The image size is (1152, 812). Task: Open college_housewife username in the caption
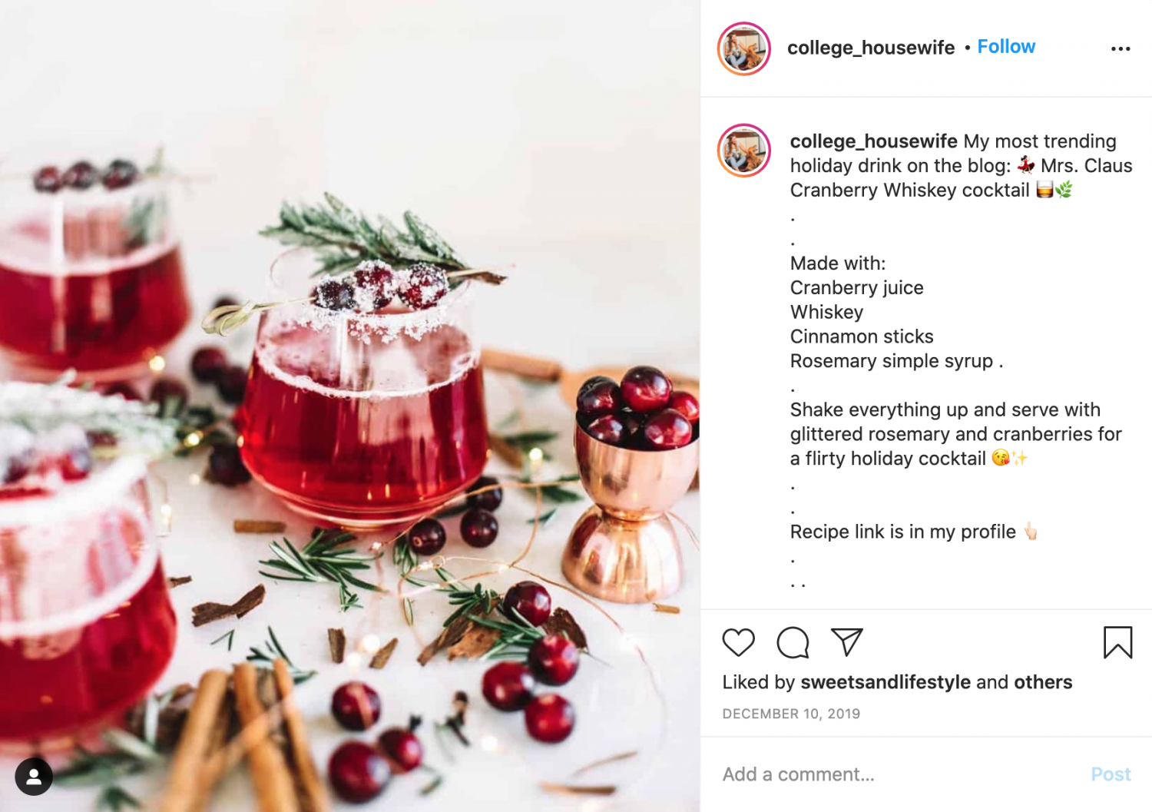tap(873, 141)
